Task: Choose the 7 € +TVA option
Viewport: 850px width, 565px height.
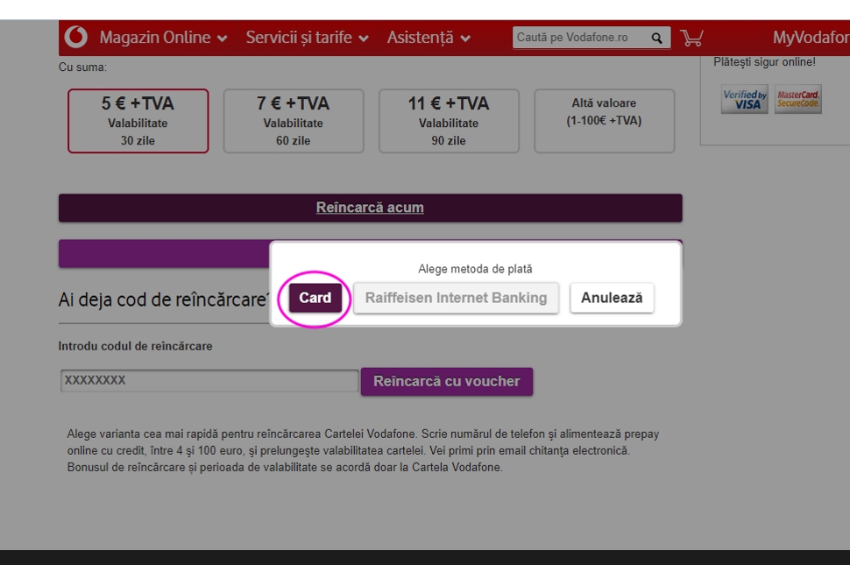Action: (x=293, y=121)
